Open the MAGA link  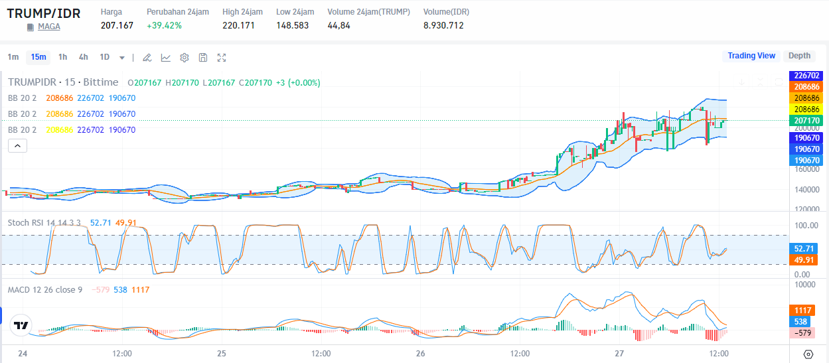pyautogui.click(x=48, y=27)
